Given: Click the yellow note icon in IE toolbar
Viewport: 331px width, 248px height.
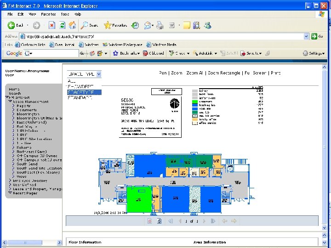Looking at the screenshot, I should click(x=187, y=26).
